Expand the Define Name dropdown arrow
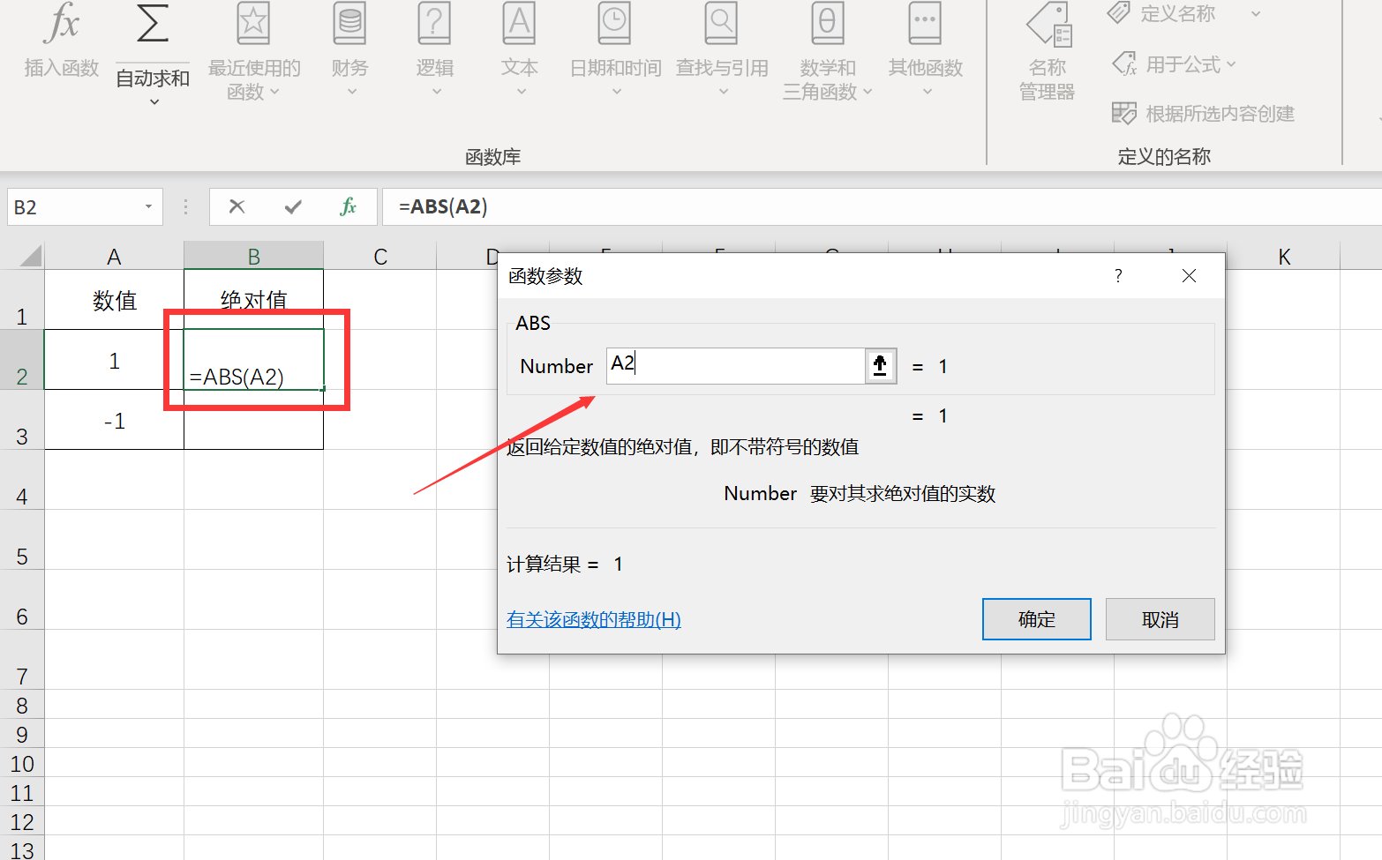1382x860 pixels. tap(1256, 14)
